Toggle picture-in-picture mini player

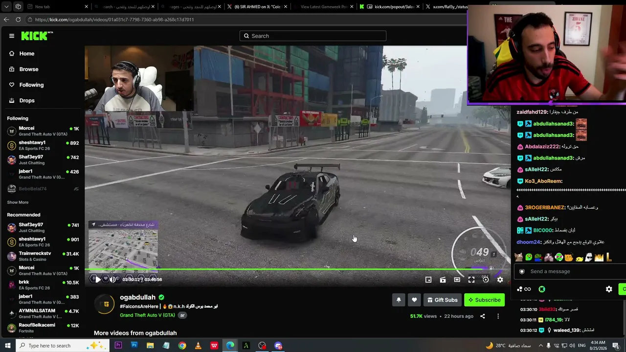point(428,280)
